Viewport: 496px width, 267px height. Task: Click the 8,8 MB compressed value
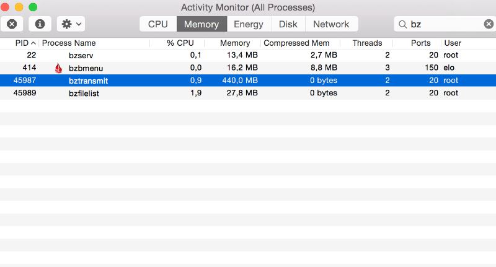pyautogui.click(x=324, y=68)
